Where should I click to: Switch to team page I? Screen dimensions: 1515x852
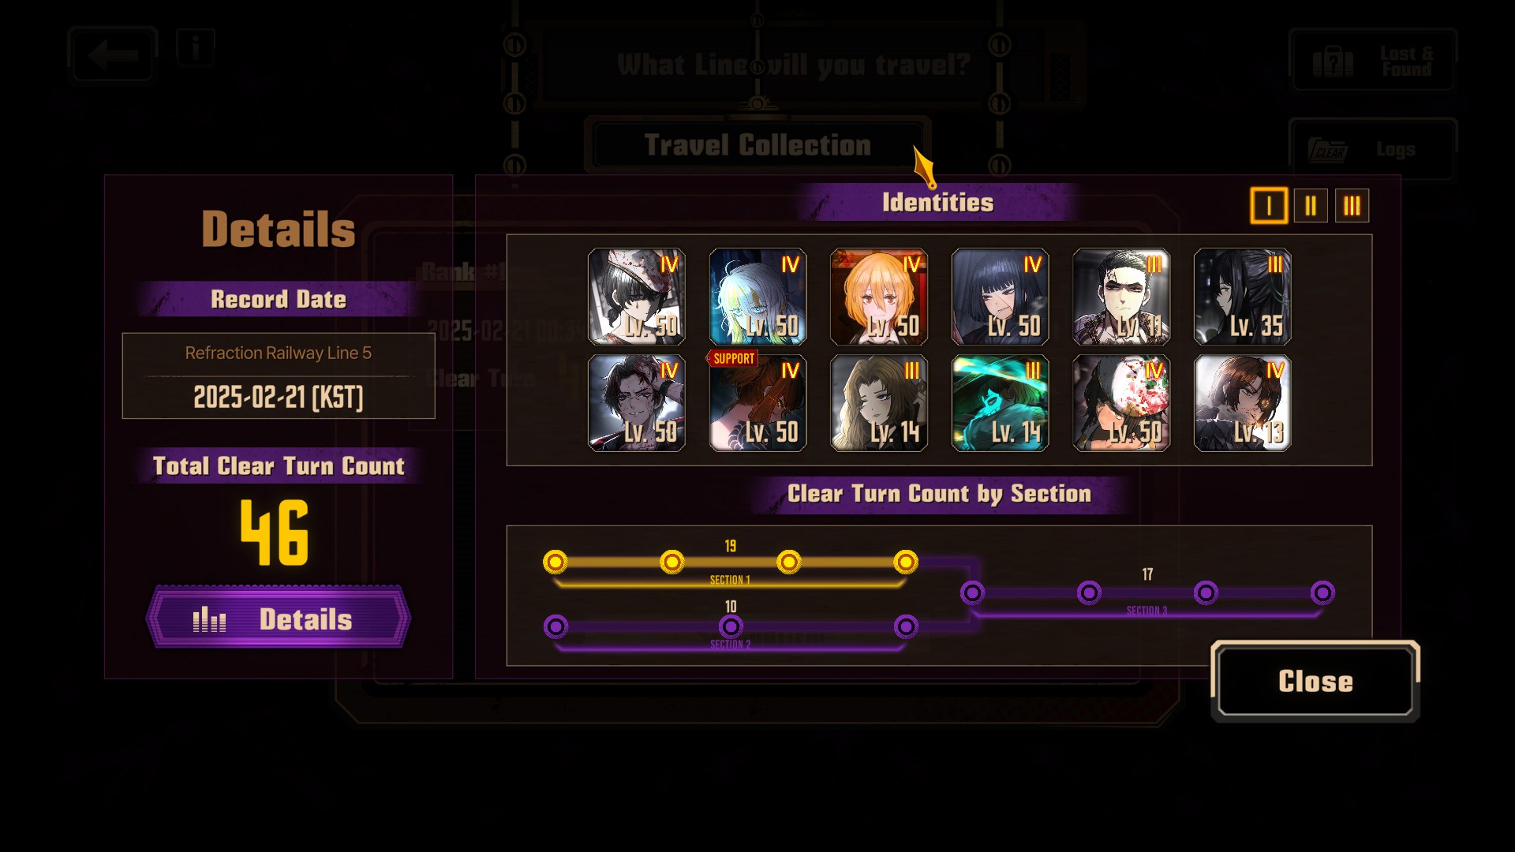tap(1269, 206)
